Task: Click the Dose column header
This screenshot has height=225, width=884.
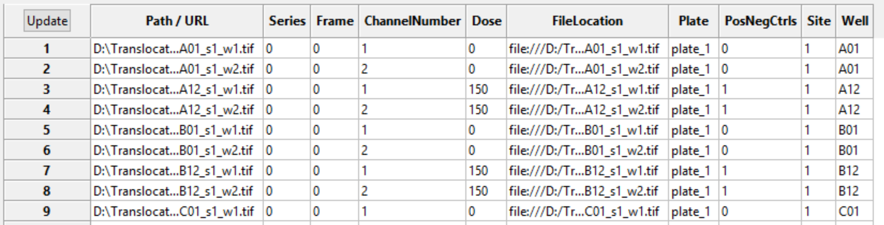Action: coord(486,21)
